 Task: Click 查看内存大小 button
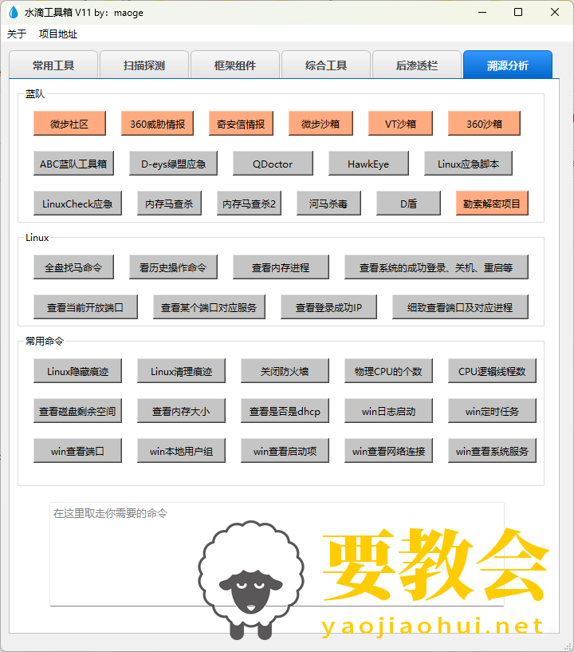coord(181,411)
